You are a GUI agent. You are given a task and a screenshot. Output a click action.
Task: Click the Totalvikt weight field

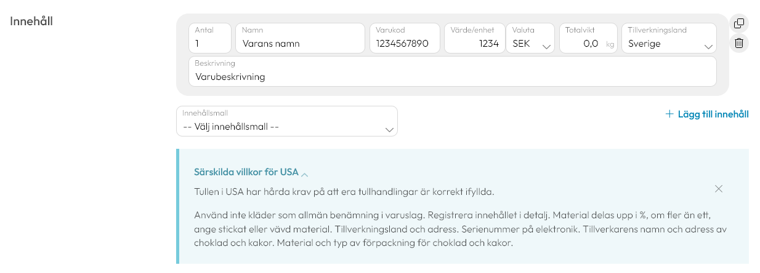click(588, 38)
